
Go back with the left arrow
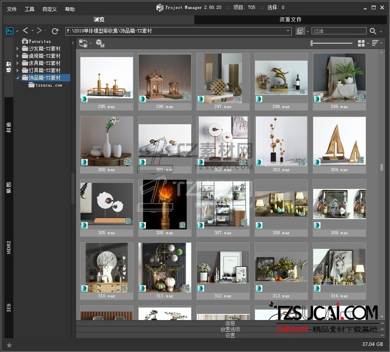pos(25,31)
